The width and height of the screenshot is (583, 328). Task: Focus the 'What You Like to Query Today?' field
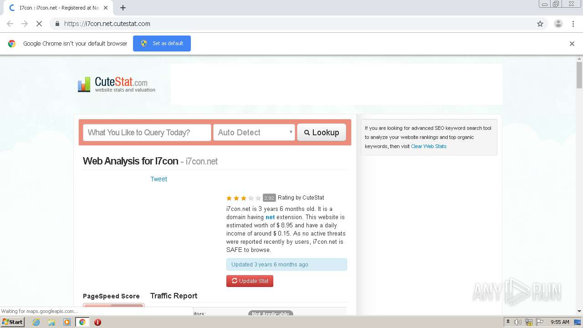point(147,133)
